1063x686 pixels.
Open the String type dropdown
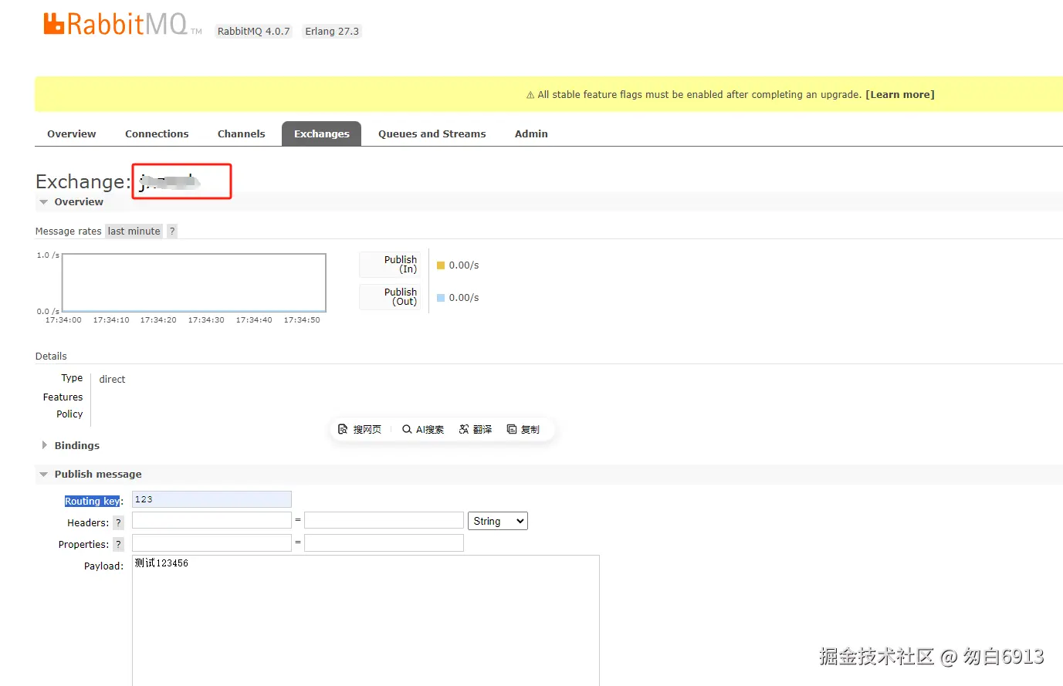[498, 521]
